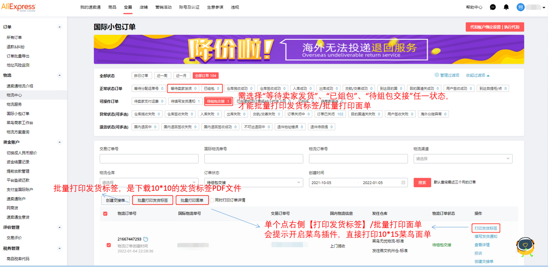Click the 降价啦 promotional banner
The image size is (548, 267).
pos(309,49)
